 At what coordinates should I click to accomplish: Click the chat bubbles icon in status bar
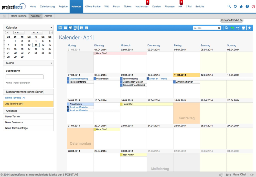point(221,175)
